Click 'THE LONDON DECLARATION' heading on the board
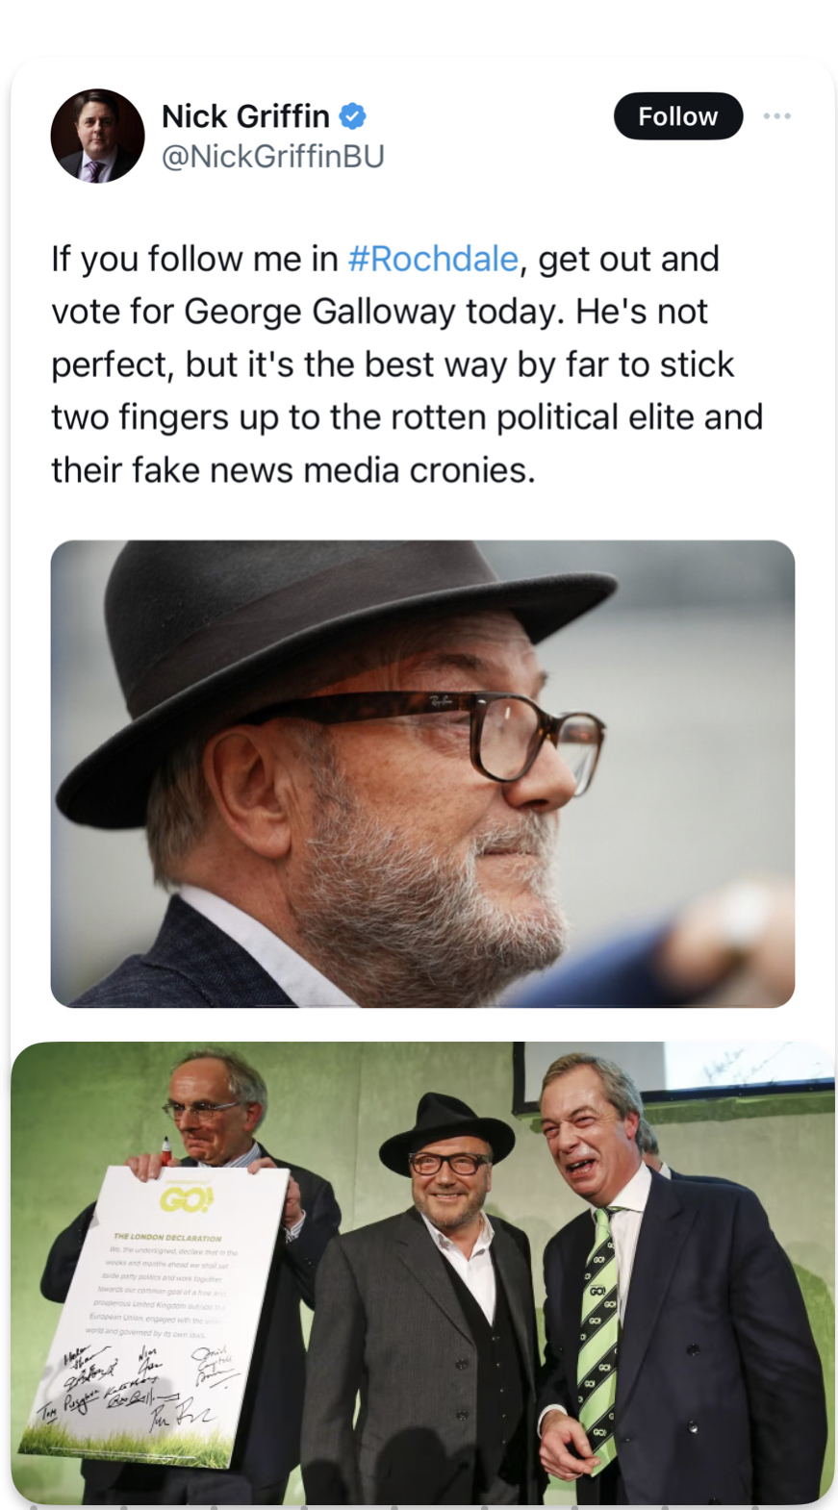 [x=167, y=1237]
